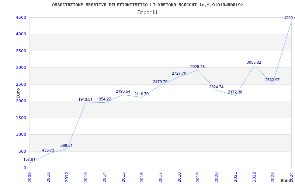Click the 'Importi' subtitle
The width and height of the screenshot is (295, 184).
point(147,13)
